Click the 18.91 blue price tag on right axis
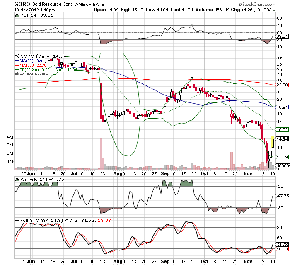This screenshot has width=290, height=265. click(282, 107)
